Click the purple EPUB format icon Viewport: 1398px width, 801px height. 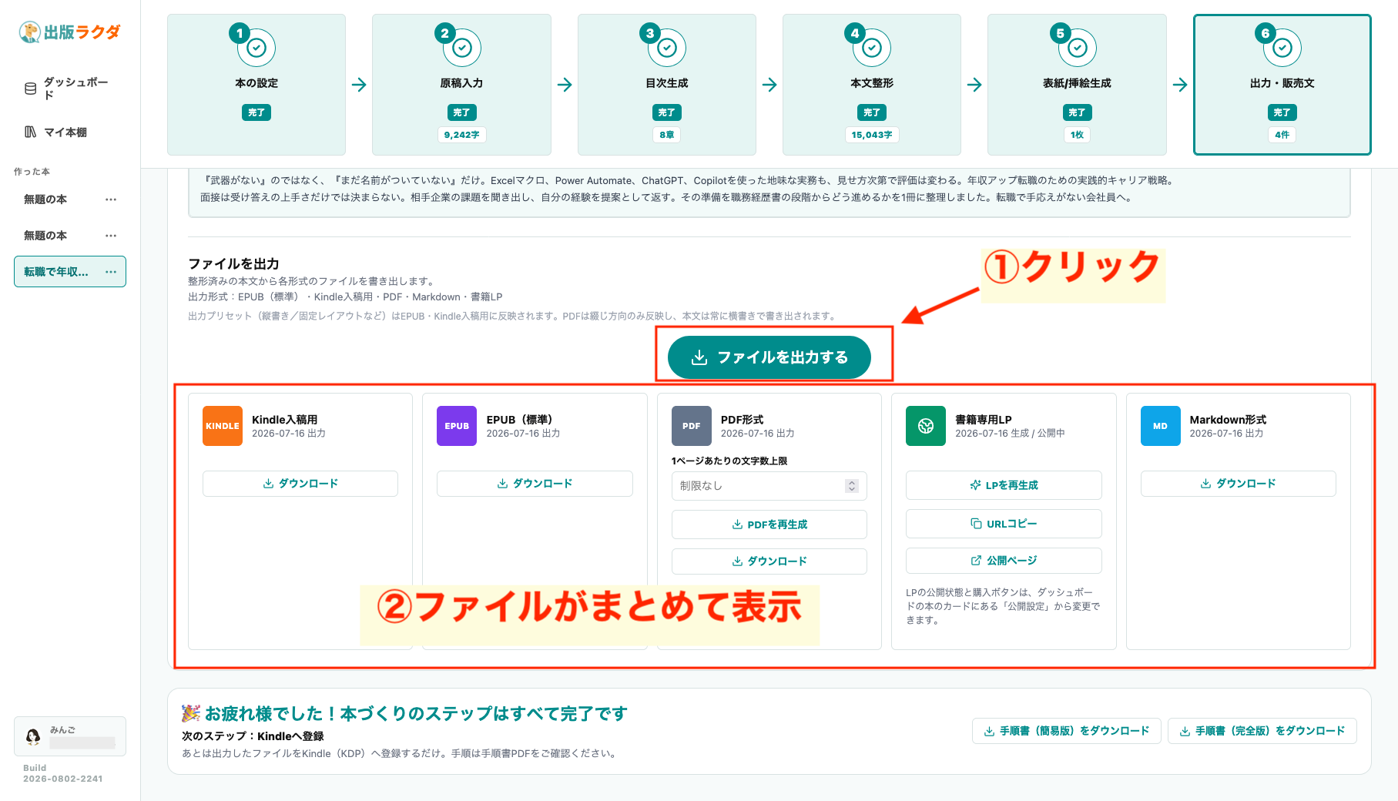point(457,426)
